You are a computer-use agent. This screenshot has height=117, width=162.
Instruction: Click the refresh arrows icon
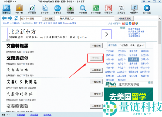[x=16, y=18]
